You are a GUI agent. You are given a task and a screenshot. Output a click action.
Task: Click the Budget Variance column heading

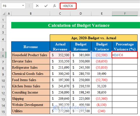tap(102, 47)
